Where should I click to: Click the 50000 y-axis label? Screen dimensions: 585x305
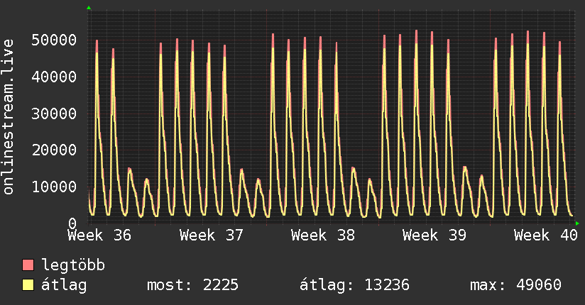point(54,40)
